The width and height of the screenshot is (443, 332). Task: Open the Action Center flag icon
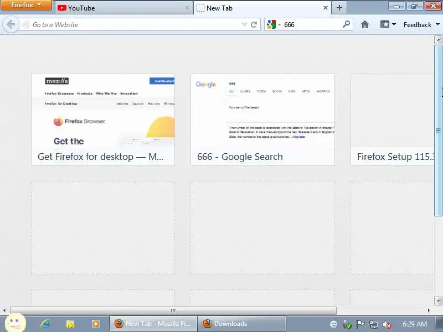tap(360, 324)
